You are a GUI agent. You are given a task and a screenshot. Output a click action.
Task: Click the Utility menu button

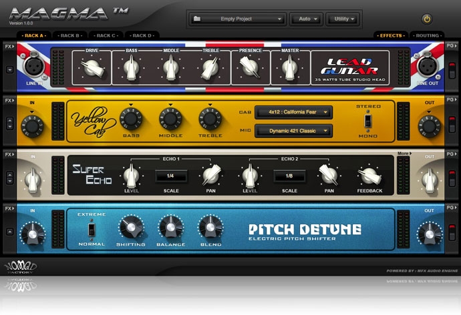point(343,19)
